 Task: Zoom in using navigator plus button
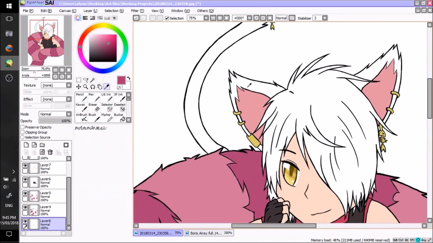(x=62, y=70)
